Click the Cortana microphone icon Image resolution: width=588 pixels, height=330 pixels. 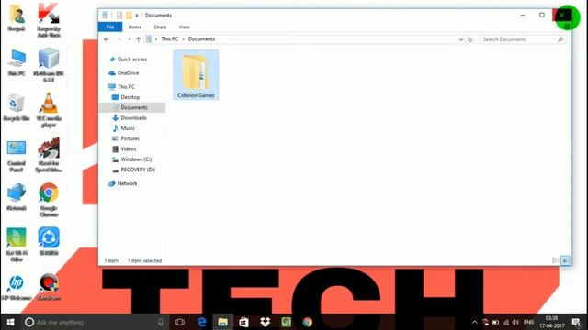click(161, 322)
